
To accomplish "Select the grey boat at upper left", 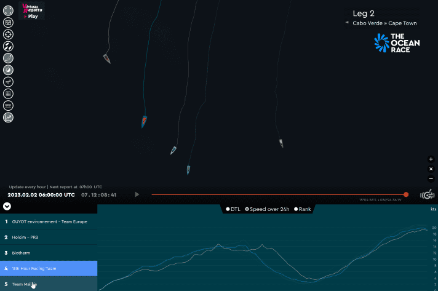I will click(x=107, y=58).
